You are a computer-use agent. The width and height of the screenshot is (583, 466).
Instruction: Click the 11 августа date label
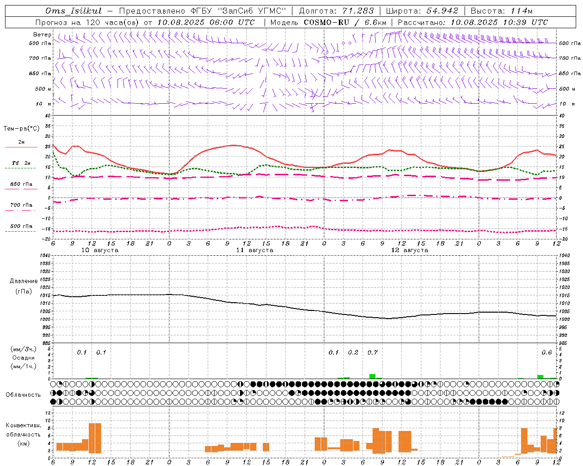coord(255,250)
